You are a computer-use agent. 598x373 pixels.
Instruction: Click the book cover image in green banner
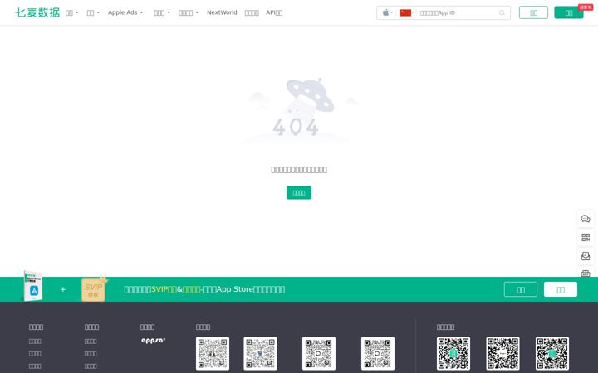point(33,286)
